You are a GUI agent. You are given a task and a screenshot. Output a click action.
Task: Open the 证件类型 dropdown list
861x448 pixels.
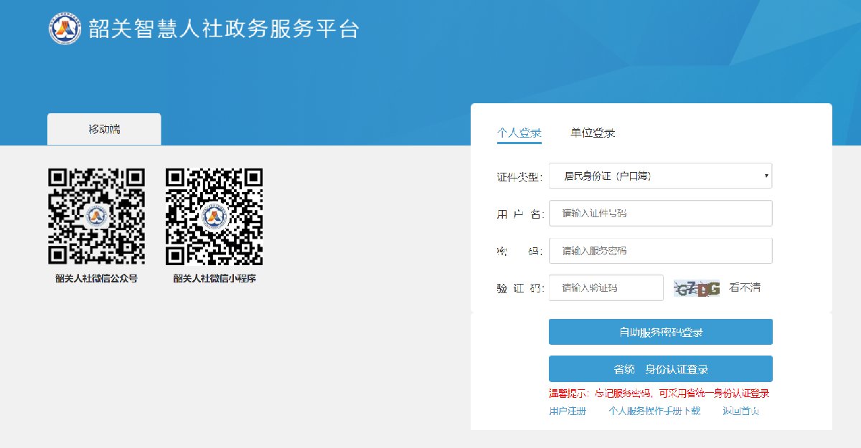coord(660,176)
